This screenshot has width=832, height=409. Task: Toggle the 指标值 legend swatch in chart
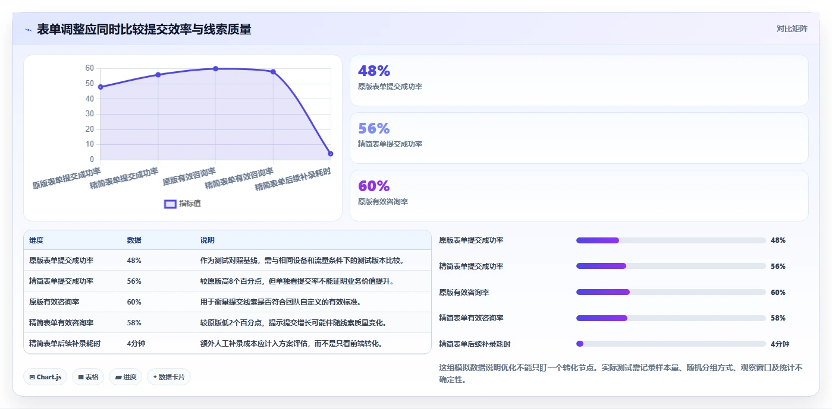pos(170,204)
